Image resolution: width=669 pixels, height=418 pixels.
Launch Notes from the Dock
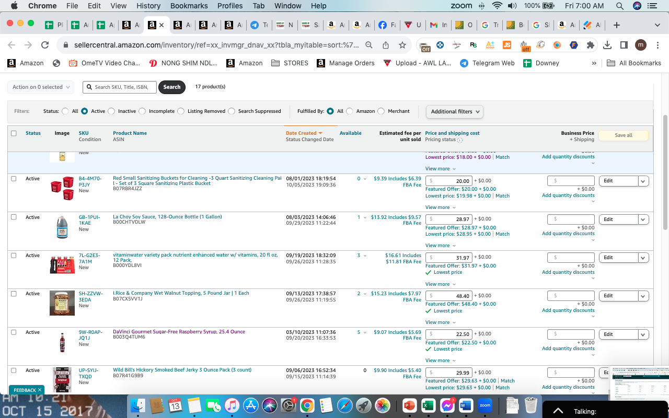point(194,405)
